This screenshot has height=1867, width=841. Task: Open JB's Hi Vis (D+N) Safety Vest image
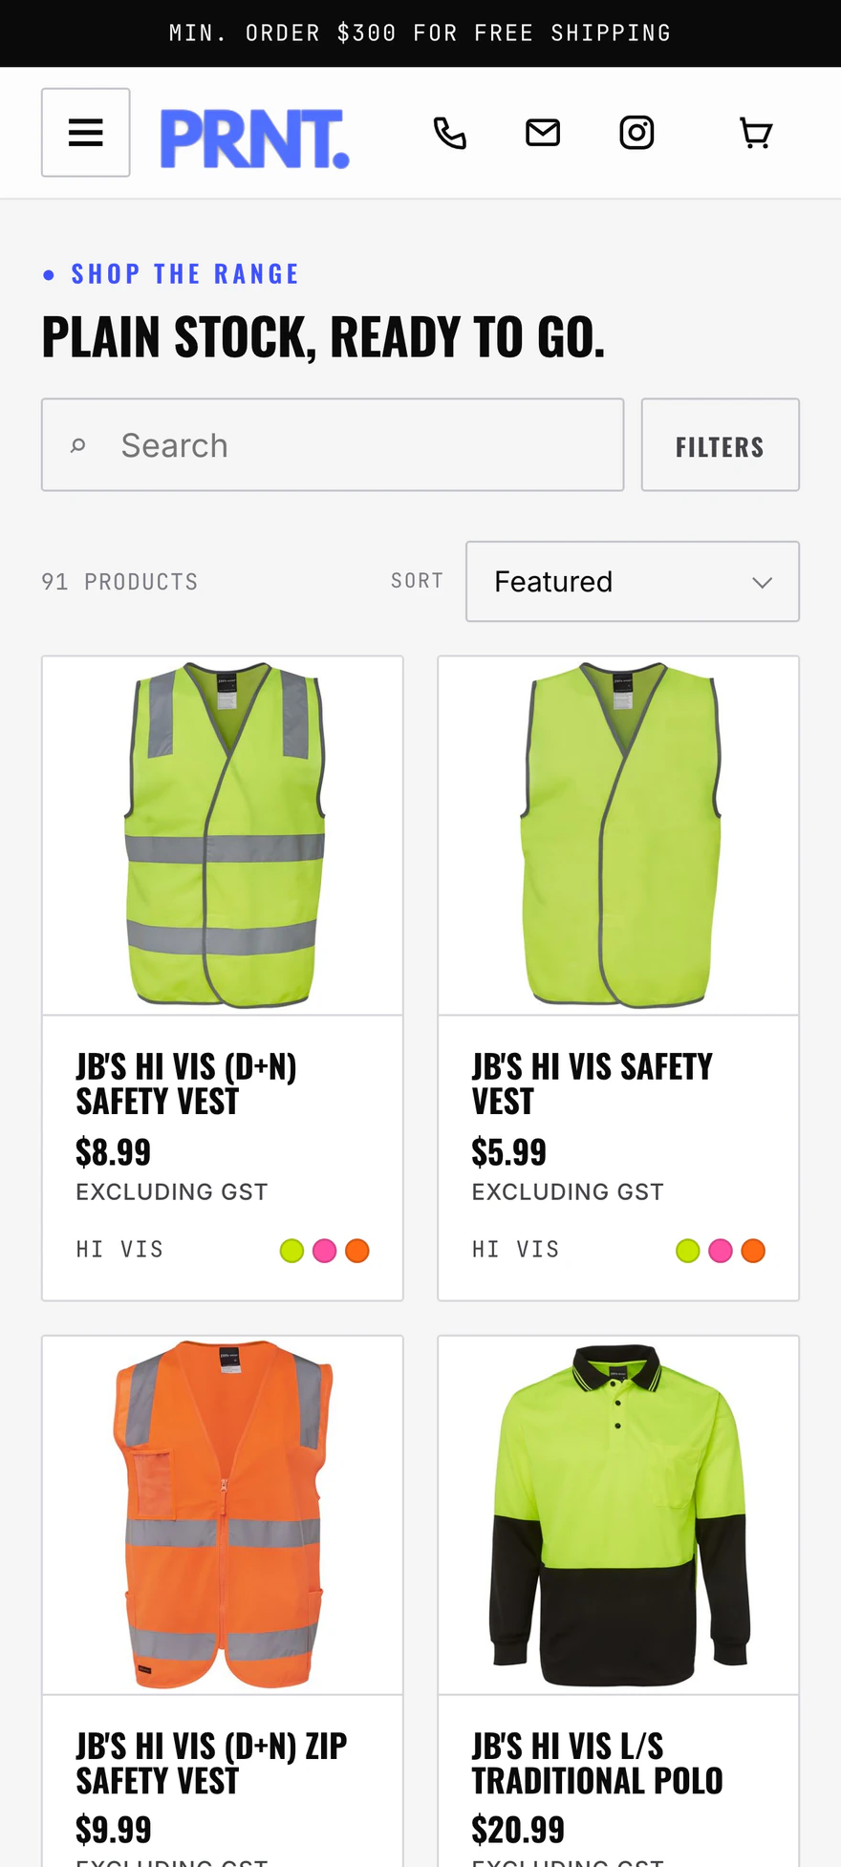point(223,835)
